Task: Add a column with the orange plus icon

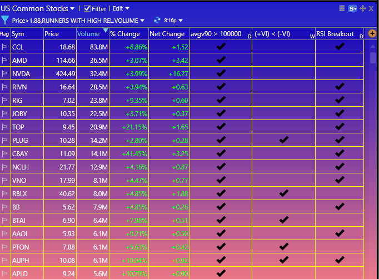Action: coord(372,33)
